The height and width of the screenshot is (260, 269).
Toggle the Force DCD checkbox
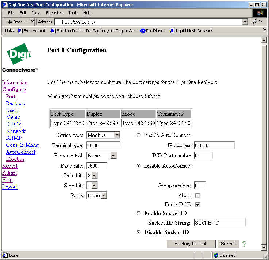(197, 204)
